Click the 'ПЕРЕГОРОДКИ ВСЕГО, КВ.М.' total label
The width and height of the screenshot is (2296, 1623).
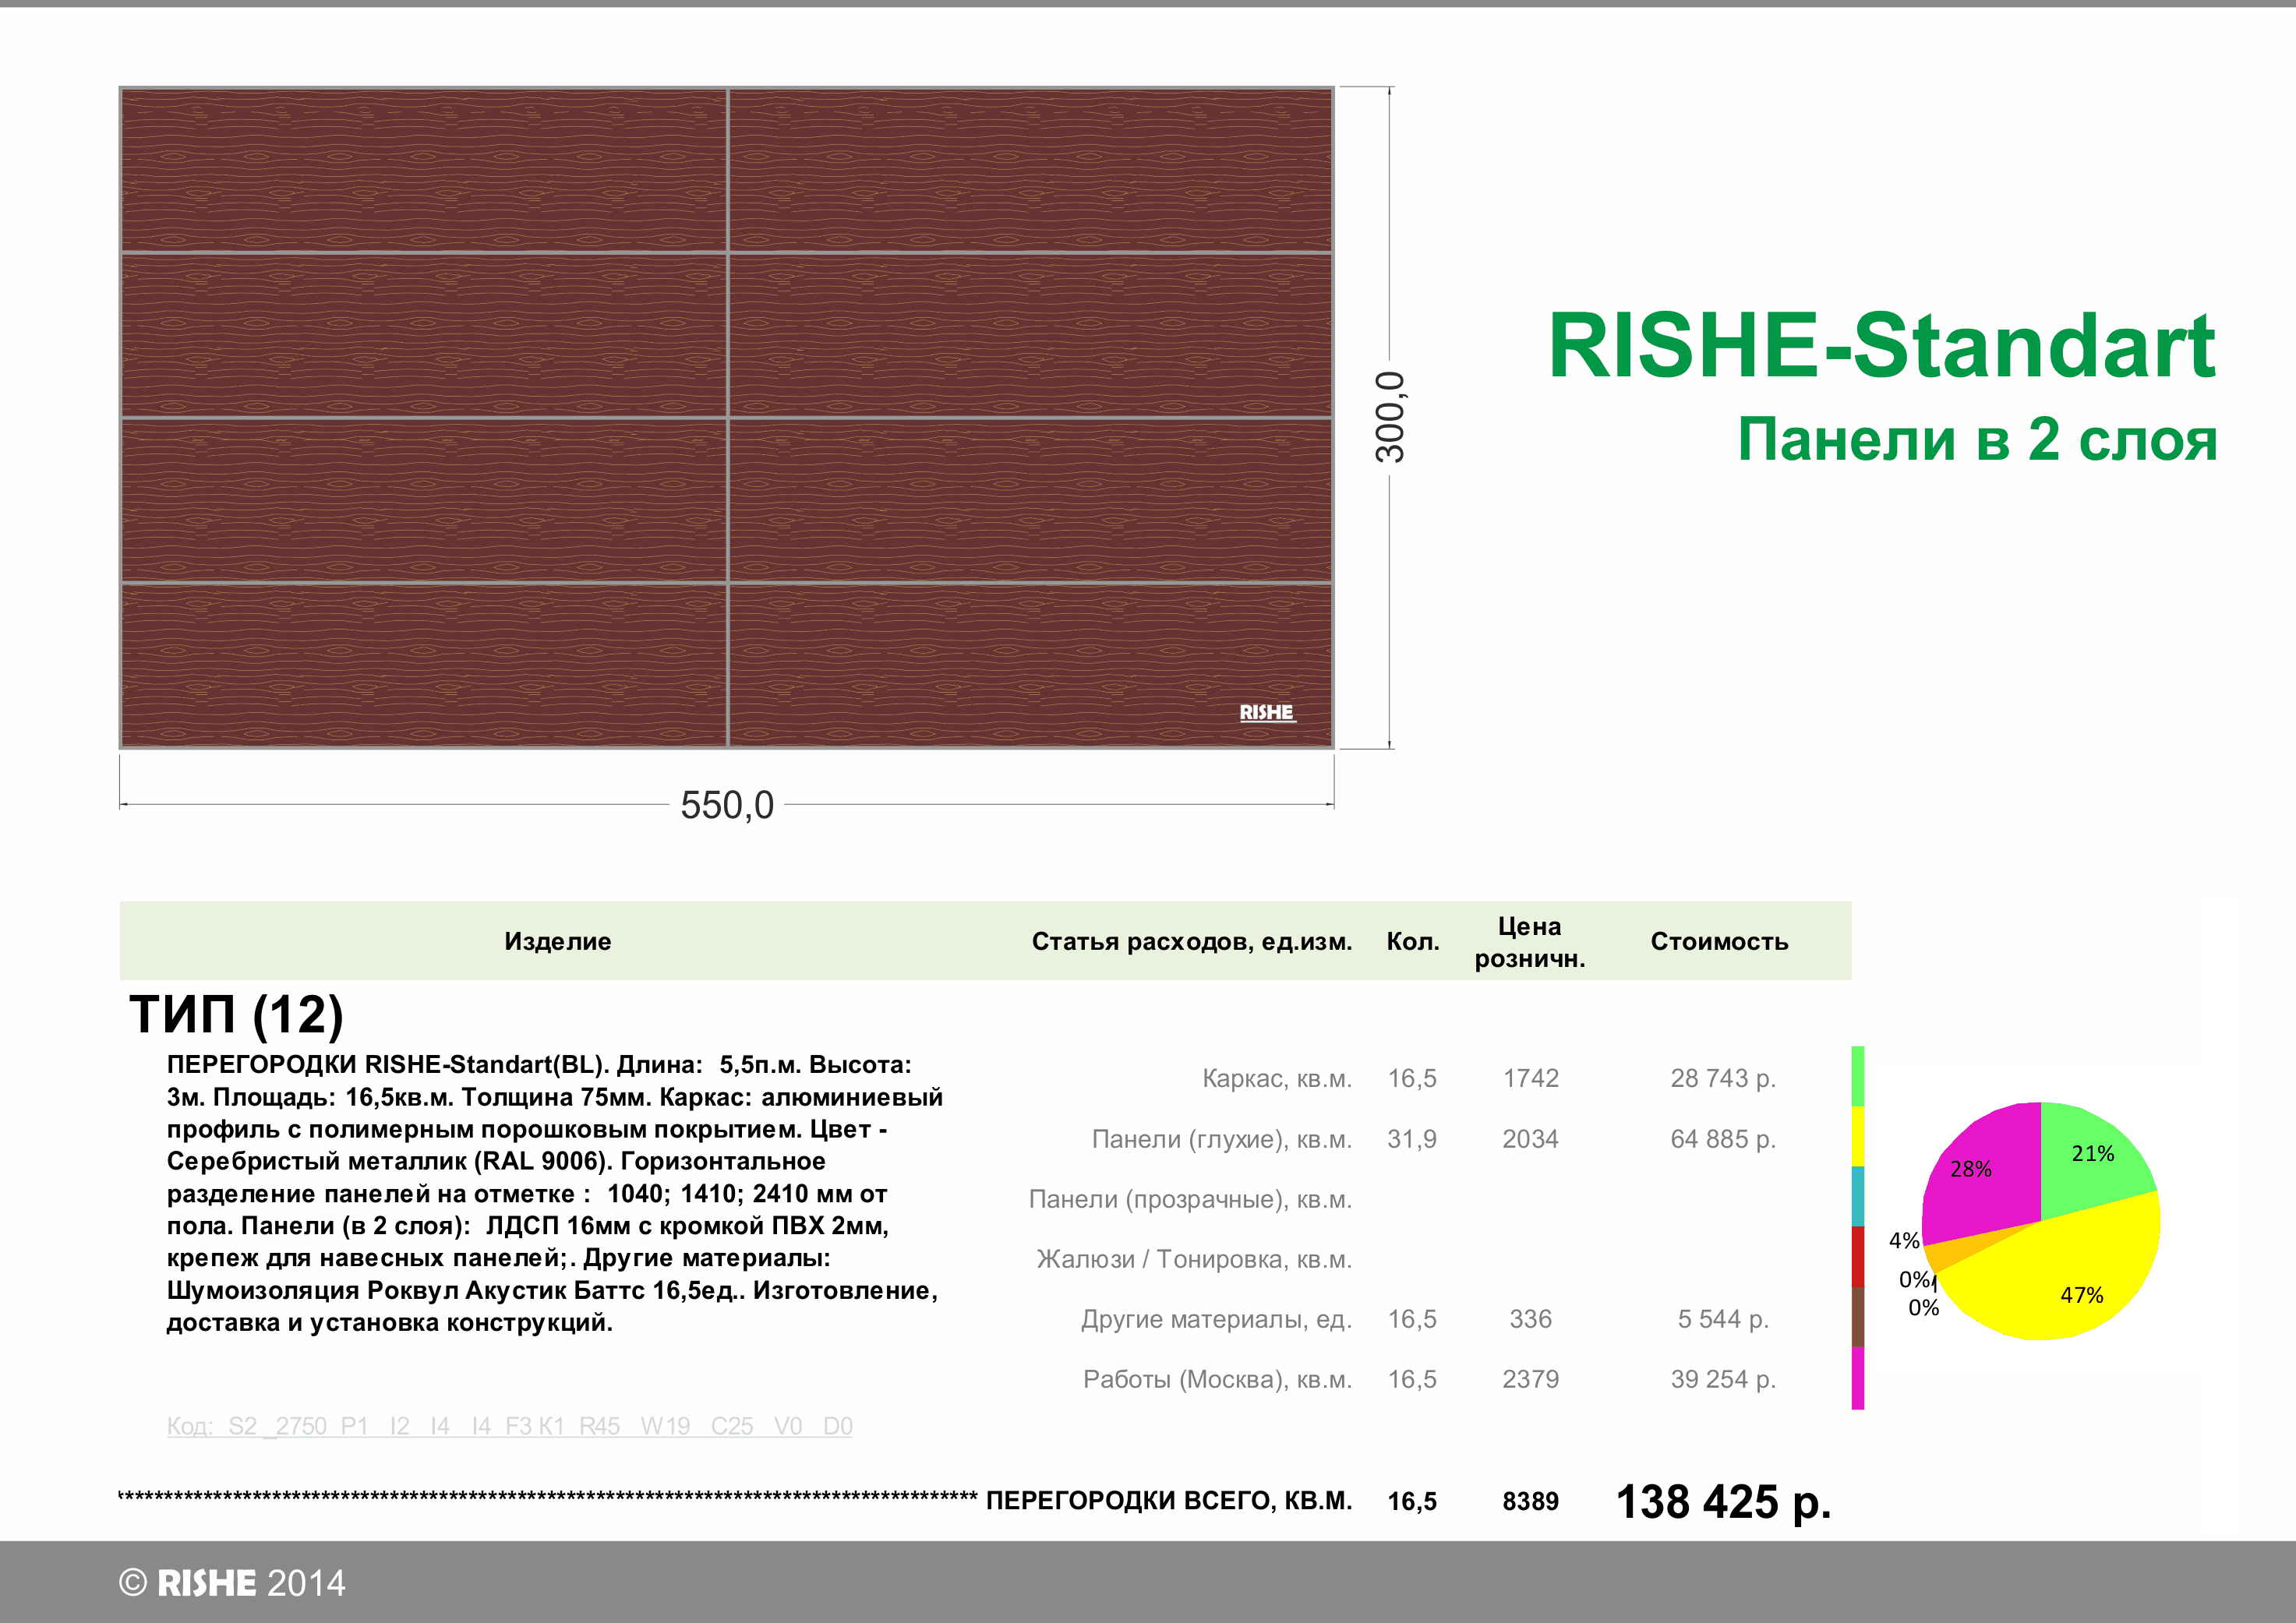(x=1169, y=1501)
